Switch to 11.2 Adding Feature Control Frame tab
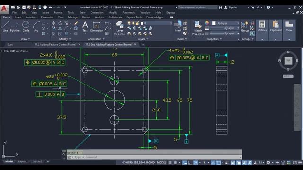The image size is (303, 170). coord(55,44)
